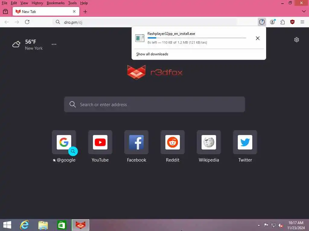Reload the current page
The image size is (309, 231).
27,22
